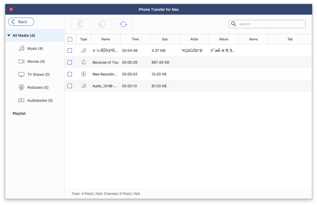The image size is (317, 205).
Task: Check the box for New Recording row
Action: 70,74
